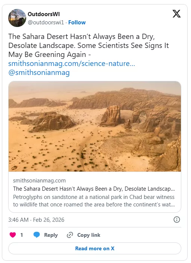Open the @outdoorswi1 handle
Screen dimensions: 191x263
tap(46, 22)
